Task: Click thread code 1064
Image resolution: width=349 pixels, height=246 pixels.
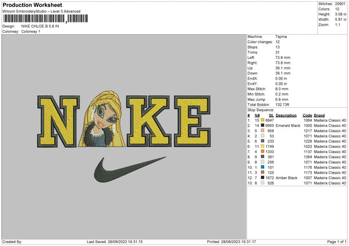Action: pos(308,120)
